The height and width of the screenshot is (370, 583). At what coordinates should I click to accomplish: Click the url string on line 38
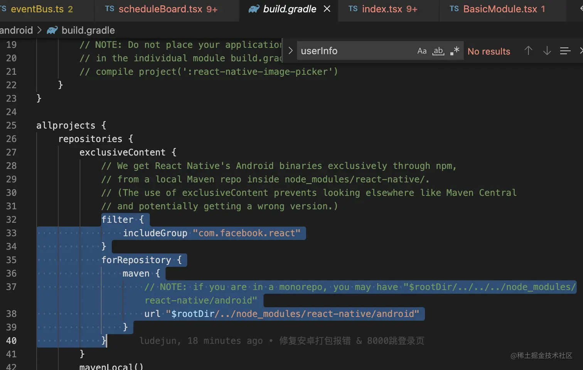click(x=292, y=314)
